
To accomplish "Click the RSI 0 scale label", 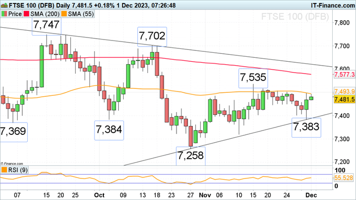I will pos(336,186).
